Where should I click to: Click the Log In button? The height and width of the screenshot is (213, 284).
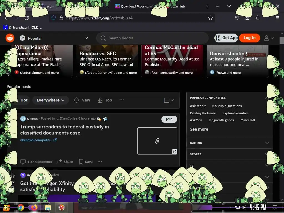click(x=249, y=38)
